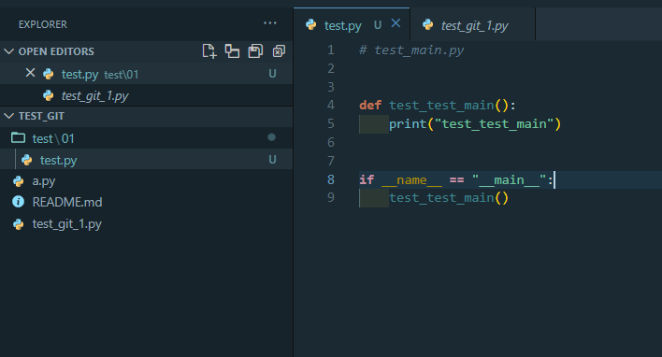Select test_git_1.py in Open Editors list
This screenshot has height=357, width=662.
pos(146,95)
